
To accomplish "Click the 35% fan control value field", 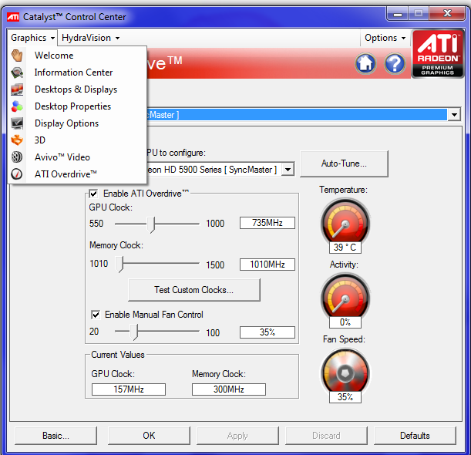I will (x=267, y=332).
